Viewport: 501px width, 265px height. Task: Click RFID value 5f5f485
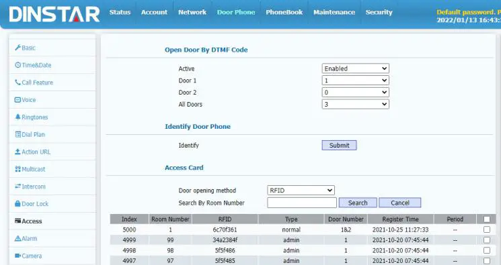pyautogui.click(x=225, y=260)
